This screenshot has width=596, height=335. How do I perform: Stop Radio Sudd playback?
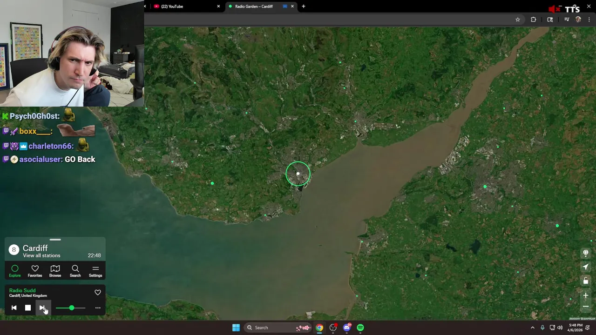click(x=28, y=308)
